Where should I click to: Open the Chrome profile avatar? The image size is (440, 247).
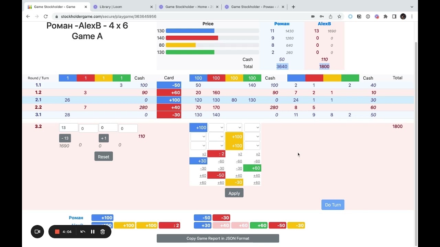pos(403,16)
